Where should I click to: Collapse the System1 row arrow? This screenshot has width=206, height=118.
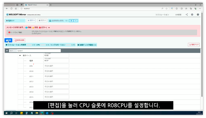7,51
